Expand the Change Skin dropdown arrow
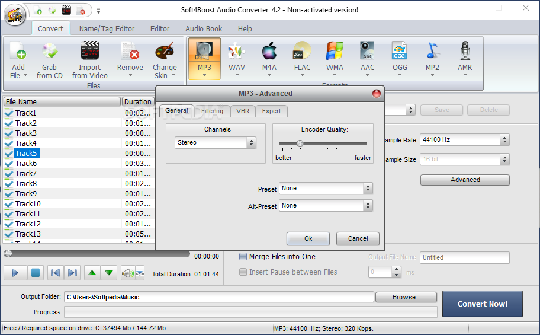Viewport: 540px width, 335px height. coord(173,75)
